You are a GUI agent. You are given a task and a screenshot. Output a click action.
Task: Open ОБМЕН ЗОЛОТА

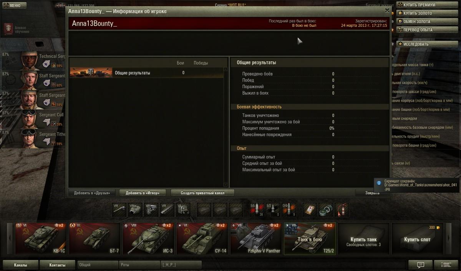[427, 21]
